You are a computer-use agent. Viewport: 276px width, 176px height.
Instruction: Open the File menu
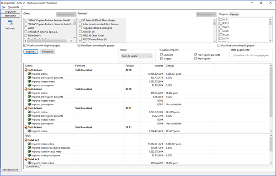pyautogui.click(x=4, y=7)
